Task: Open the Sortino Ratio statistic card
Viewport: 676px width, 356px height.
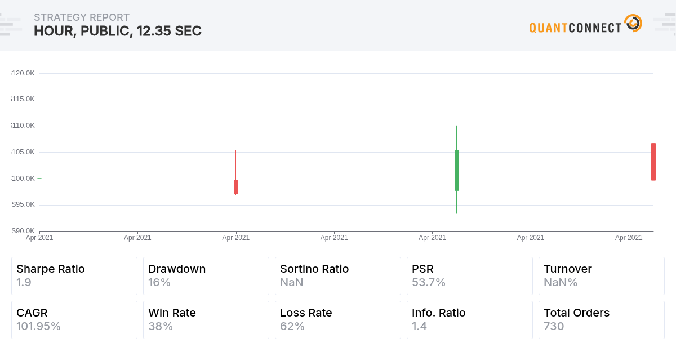Action: click(338, 276)
